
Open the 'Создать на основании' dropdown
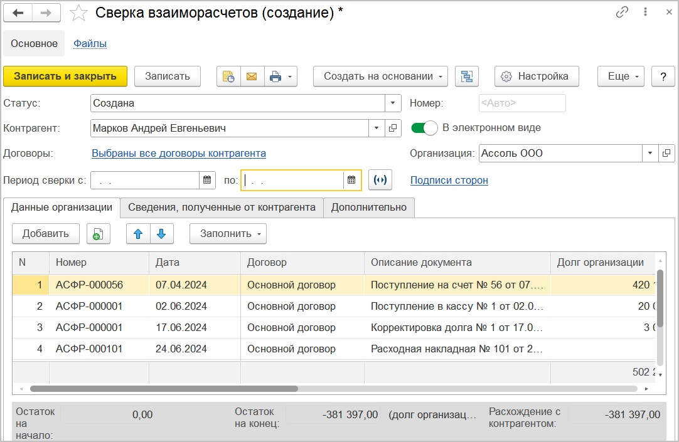pyautogui.click(x=380, y=76)
